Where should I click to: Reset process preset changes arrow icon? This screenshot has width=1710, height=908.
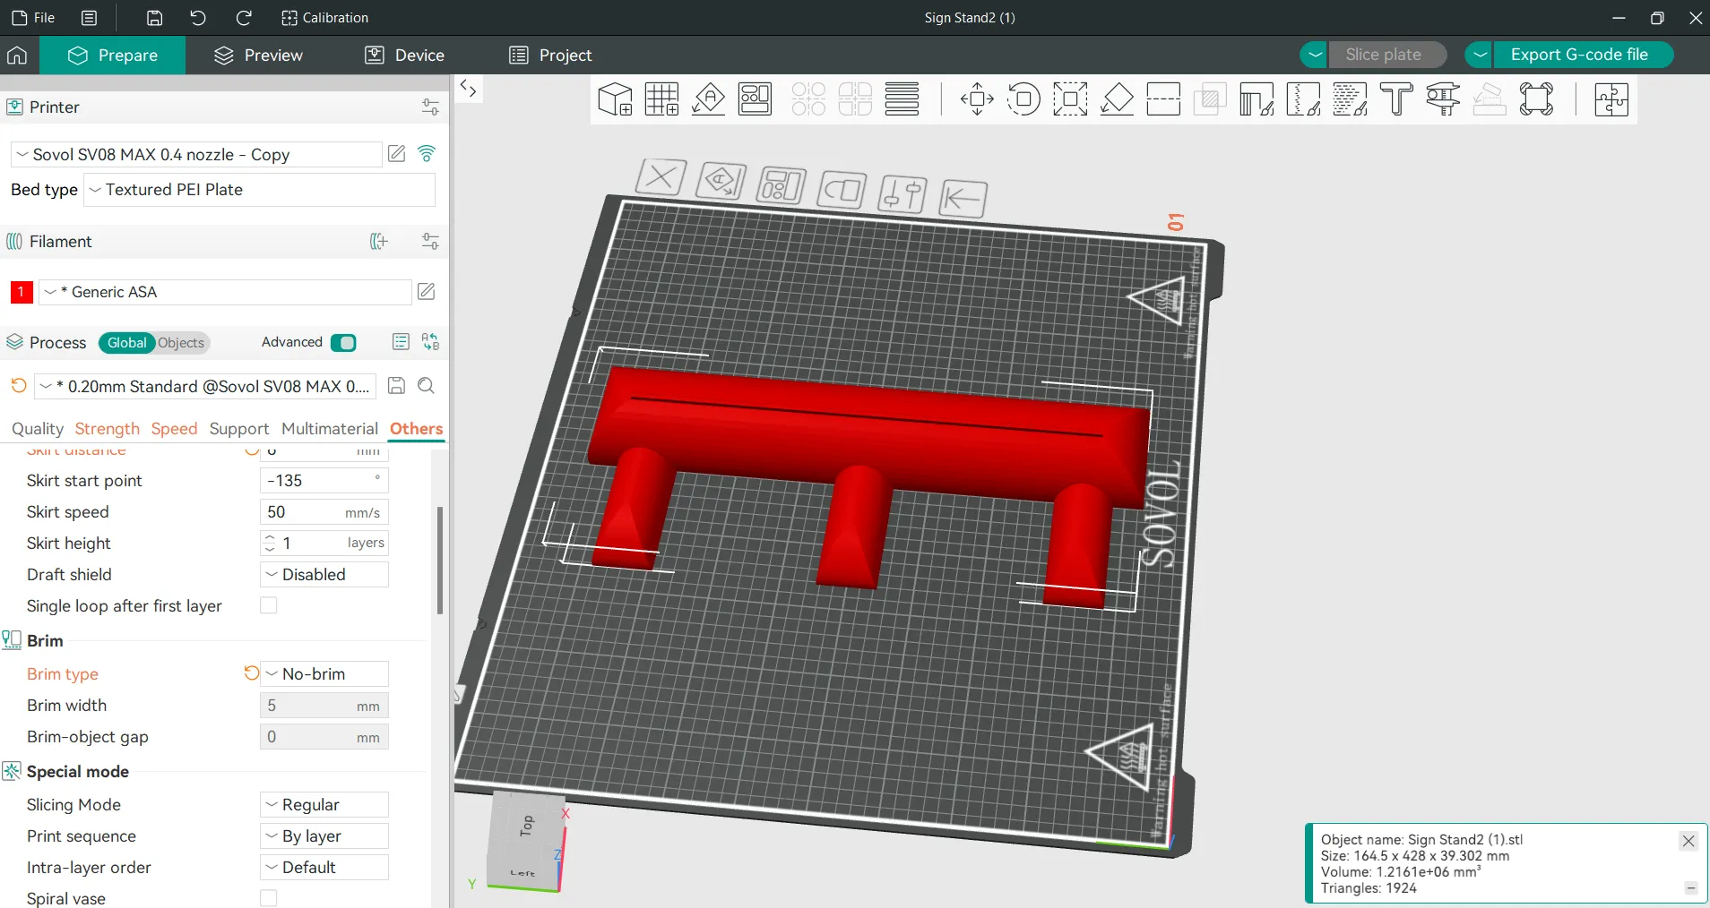(19, 386)
